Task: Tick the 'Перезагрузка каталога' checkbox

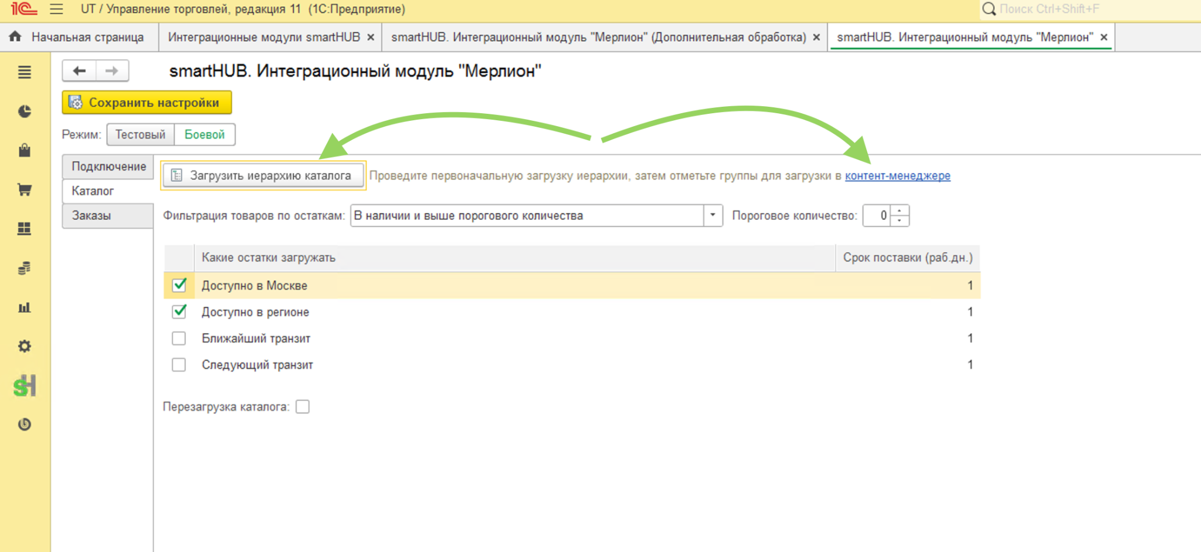Action: [x=303, y=407]
